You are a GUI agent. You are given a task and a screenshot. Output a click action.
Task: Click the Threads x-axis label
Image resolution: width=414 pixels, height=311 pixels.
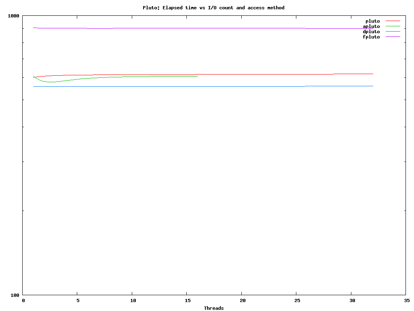pos(213,308)
